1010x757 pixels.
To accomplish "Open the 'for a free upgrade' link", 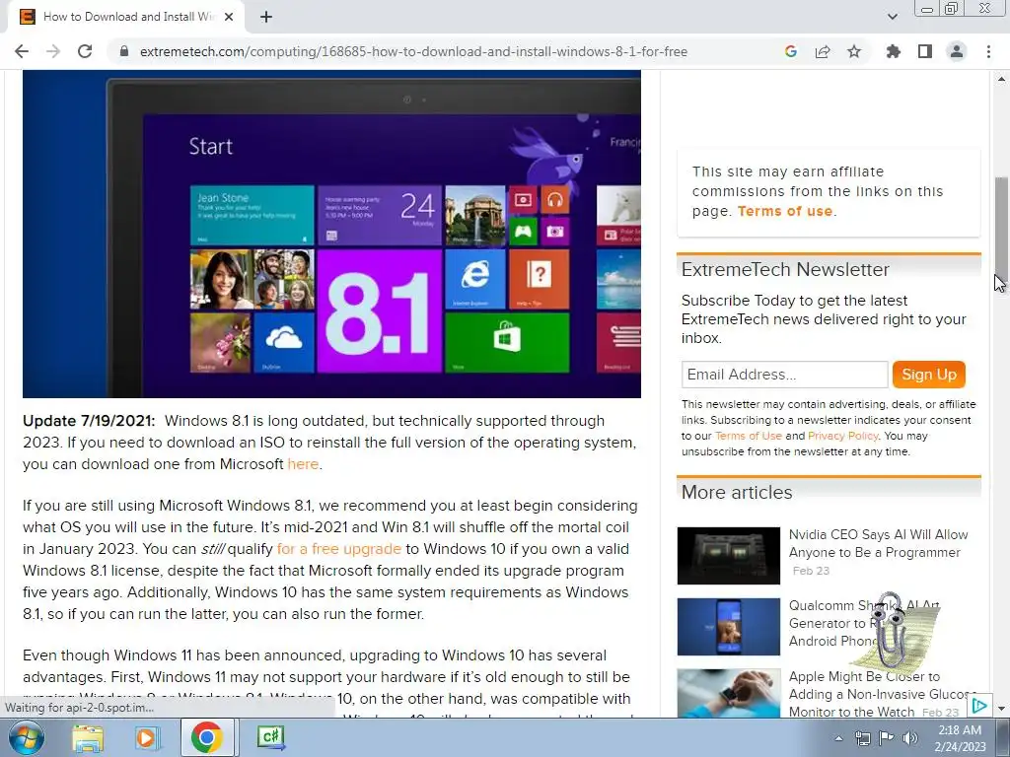I will (339, 549).
